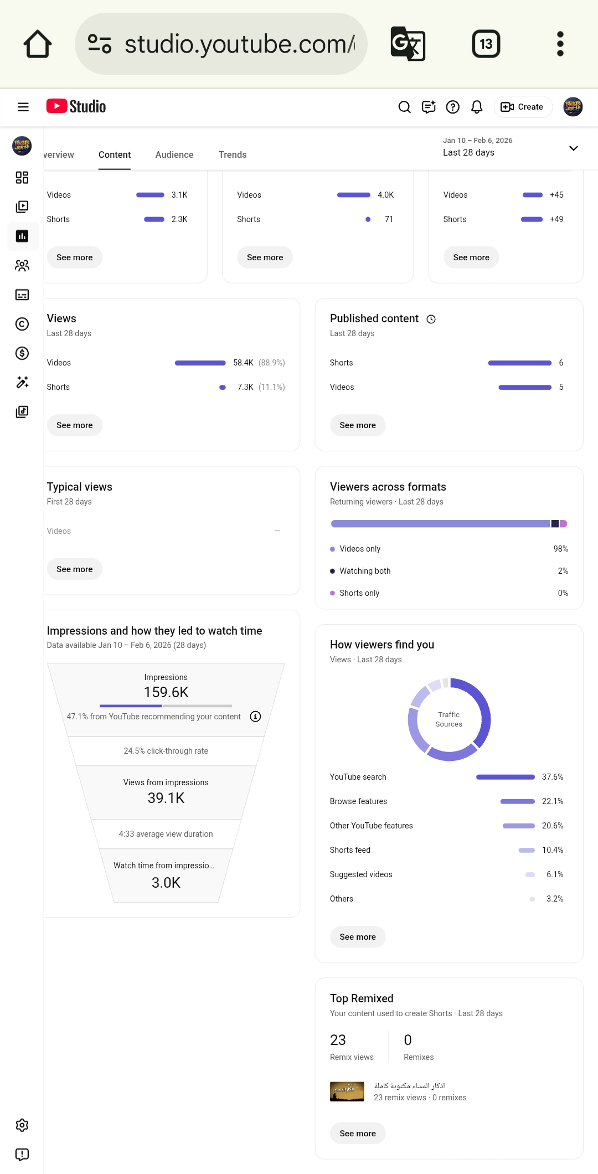Switch to the Audience tab
Image resolution: width=598 pixels, height=1174 pixels.
tap(174, 155)
